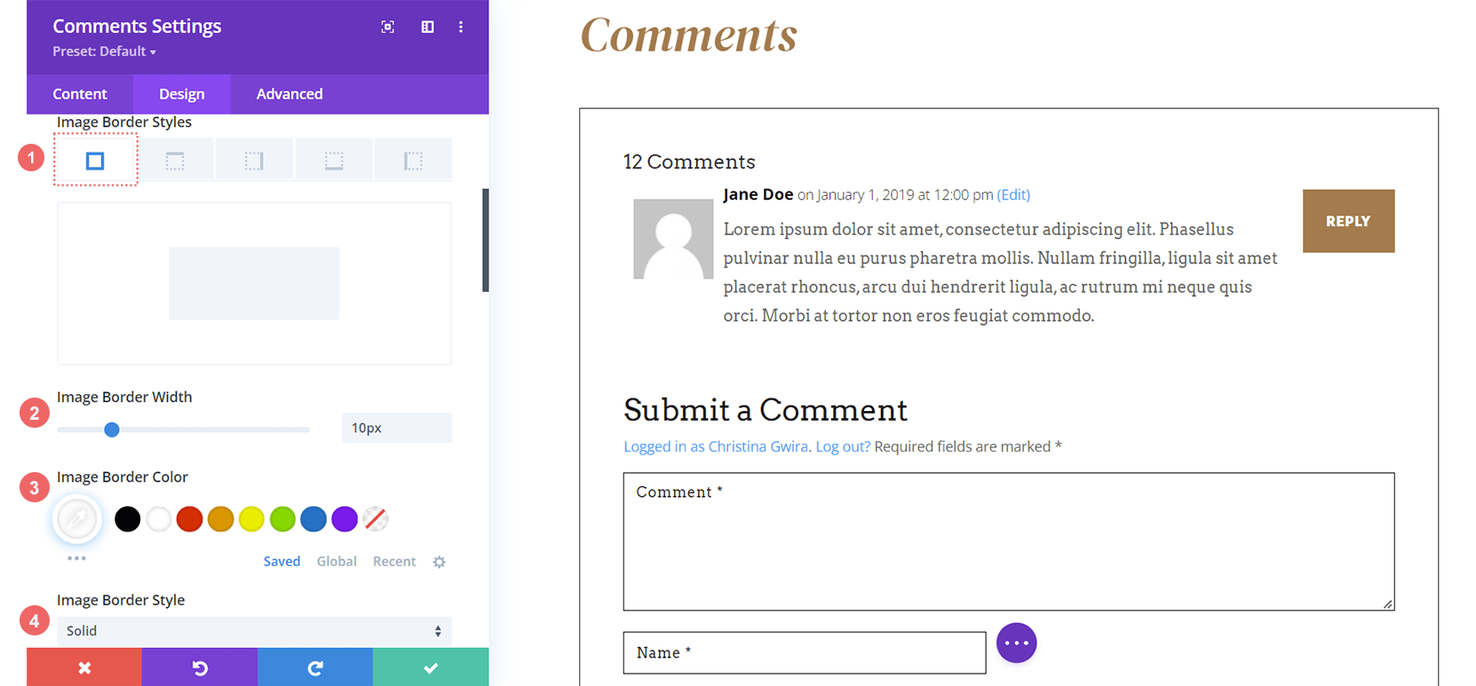Open the Image Border Style dropdown showing Solid
The width and height of the screenshot is (1476, 686).
point(254,630)
